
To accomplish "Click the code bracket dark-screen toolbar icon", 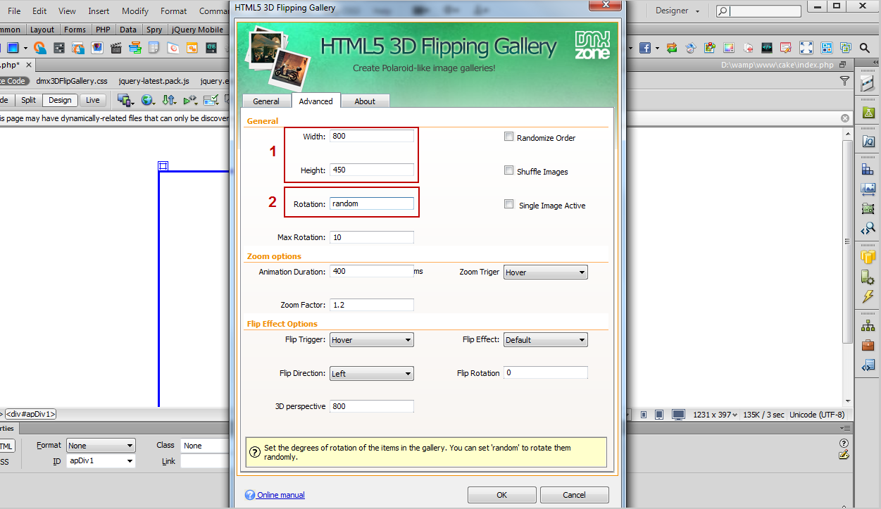I will click(x=767, y=48).
